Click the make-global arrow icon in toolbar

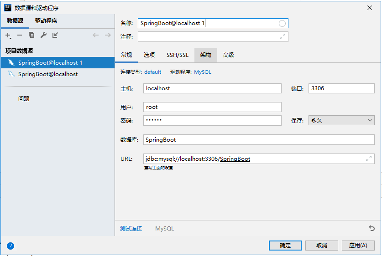55,35
